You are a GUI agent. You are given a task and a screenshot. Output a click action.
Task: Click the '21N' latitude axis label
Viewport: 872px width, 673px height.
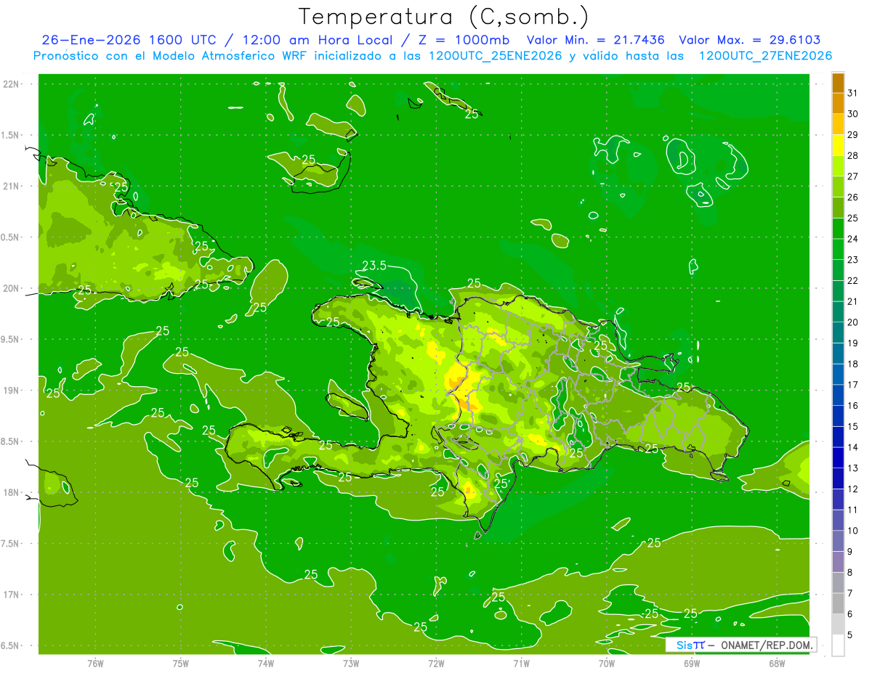[x=11, y=186]
